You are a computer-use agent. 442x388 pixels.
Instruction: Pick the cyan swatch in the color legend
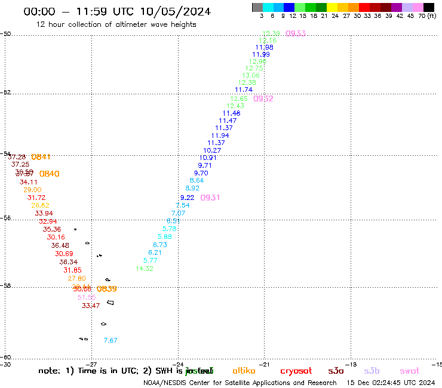268,7
